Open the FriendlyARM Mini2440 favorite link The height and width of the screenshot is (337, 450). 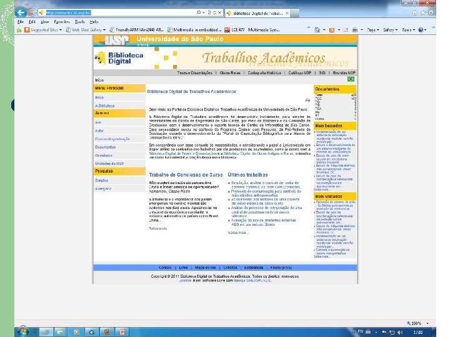tap(137, 30)
